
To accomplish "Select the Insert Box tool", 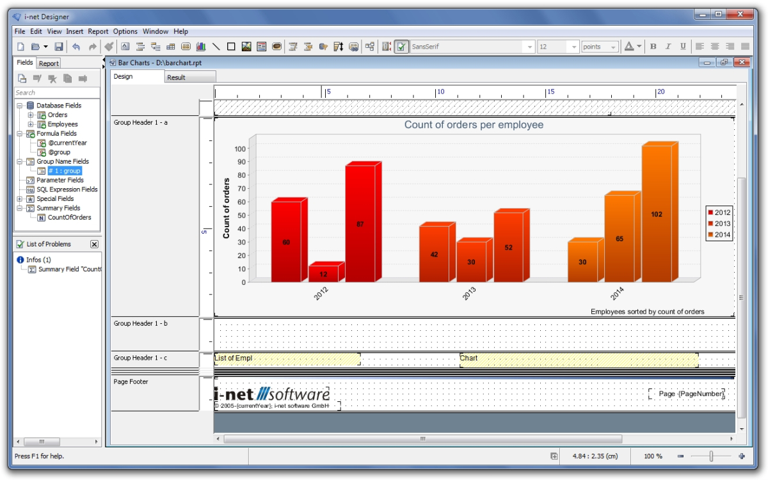I will [x=230, y=45].
